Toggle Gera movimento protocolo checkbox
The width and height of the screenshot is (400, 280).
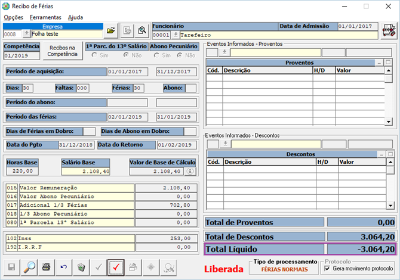(327, 269)
